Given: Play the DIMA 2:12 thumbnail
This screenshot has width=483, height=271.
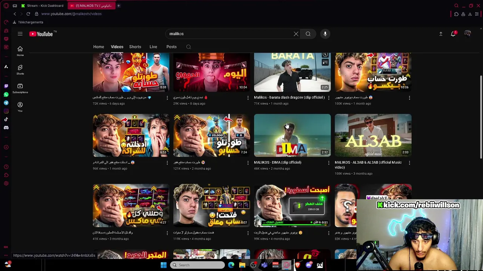Looking at the screenshot, I should (292, 135).
